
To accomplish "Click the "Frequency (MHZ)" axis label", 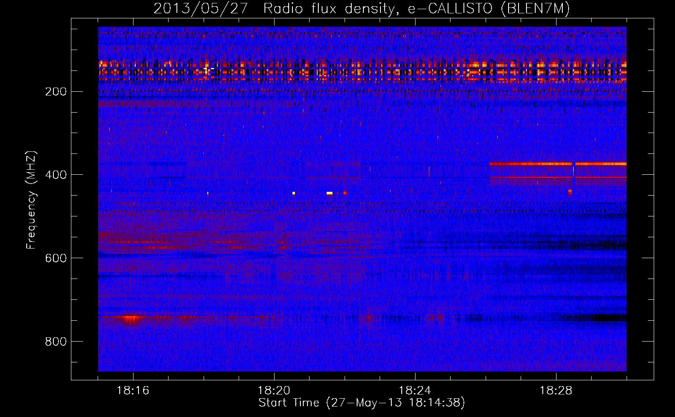I will coord(31,200).
